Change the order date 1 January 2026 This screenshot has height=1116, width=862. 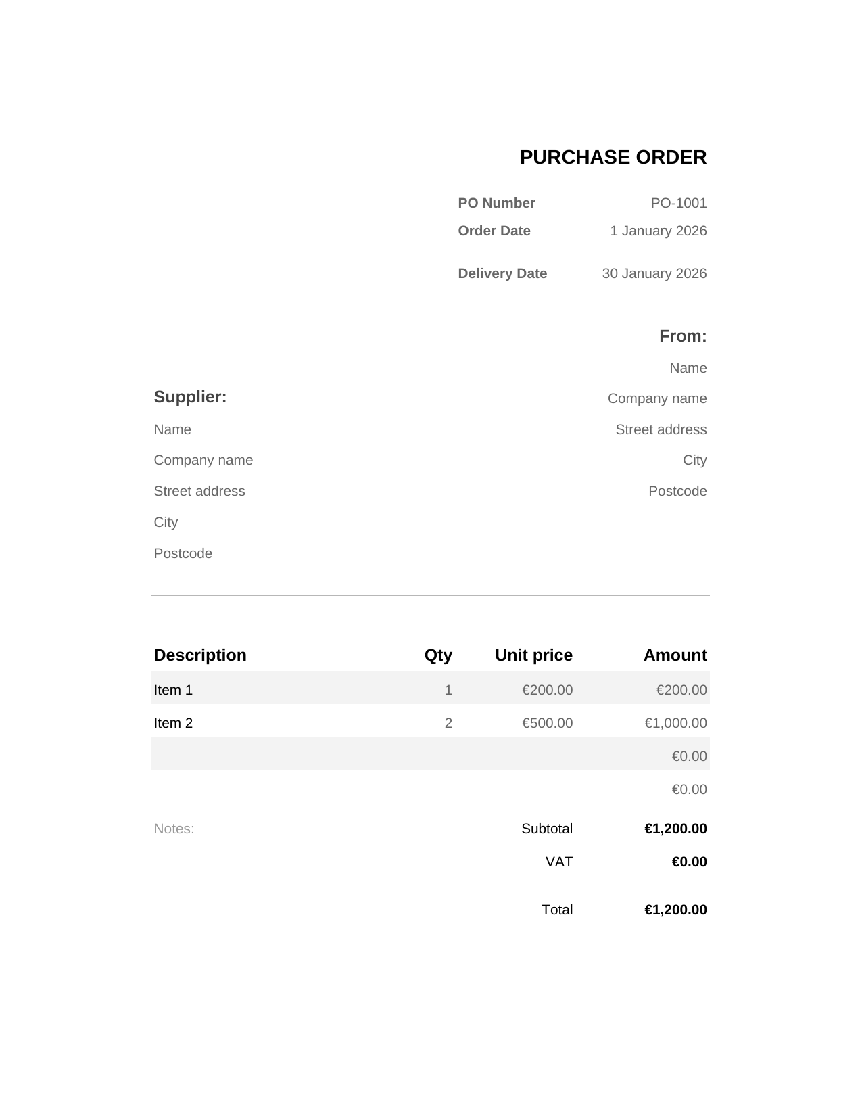coord(658,231)
